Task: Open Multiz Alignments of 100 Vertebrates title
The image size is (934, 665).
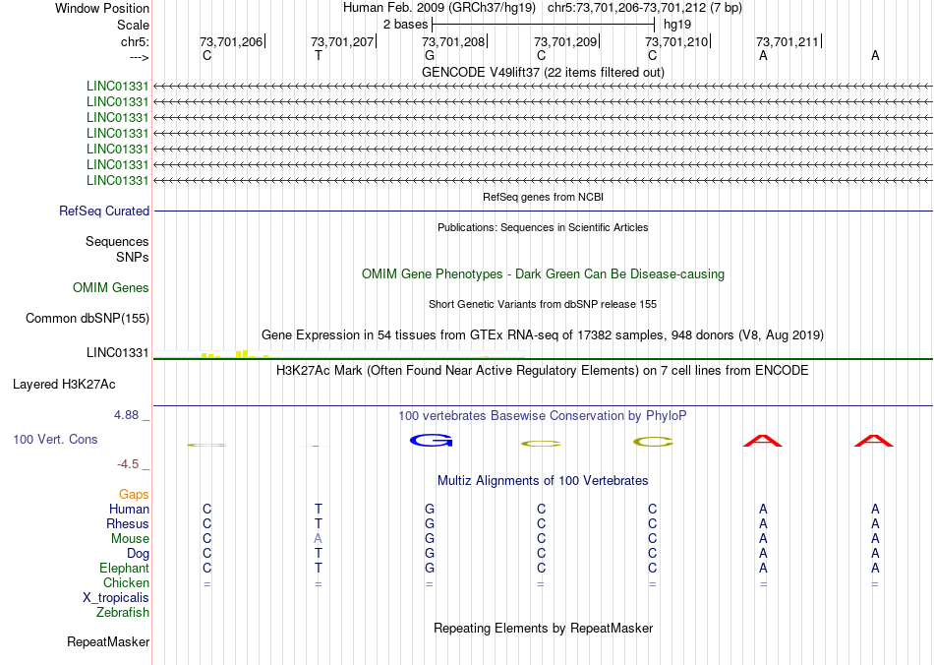Action: point(543,481)
